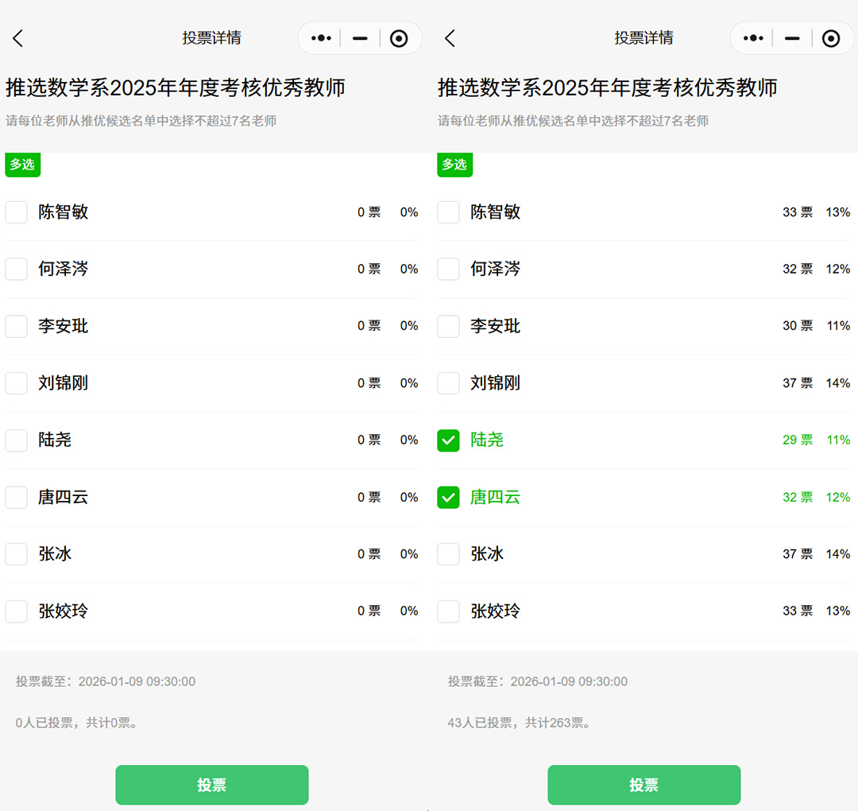Click the 多选 tag in the right panel

pyautogui.click(x=454, y=165)
